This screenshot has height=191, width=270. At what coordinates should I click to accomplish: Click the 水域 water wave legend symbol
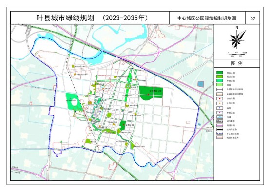click(x=219, y=117)
